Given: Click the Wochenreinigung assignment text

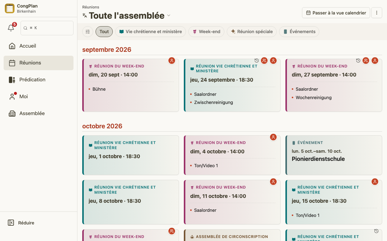Looking at the screenshot, I should click(x=314, y=98).
